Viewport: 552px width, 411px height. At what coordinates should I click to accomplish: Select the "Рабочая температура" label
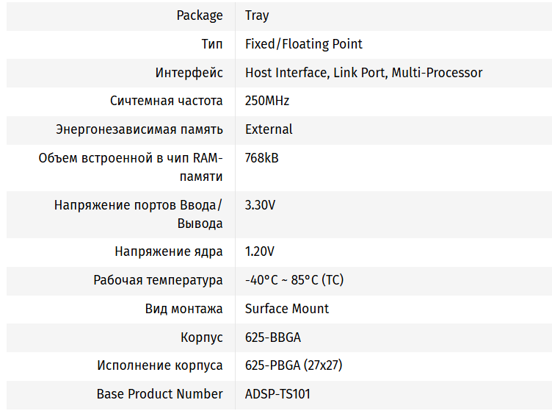point(158,280)
